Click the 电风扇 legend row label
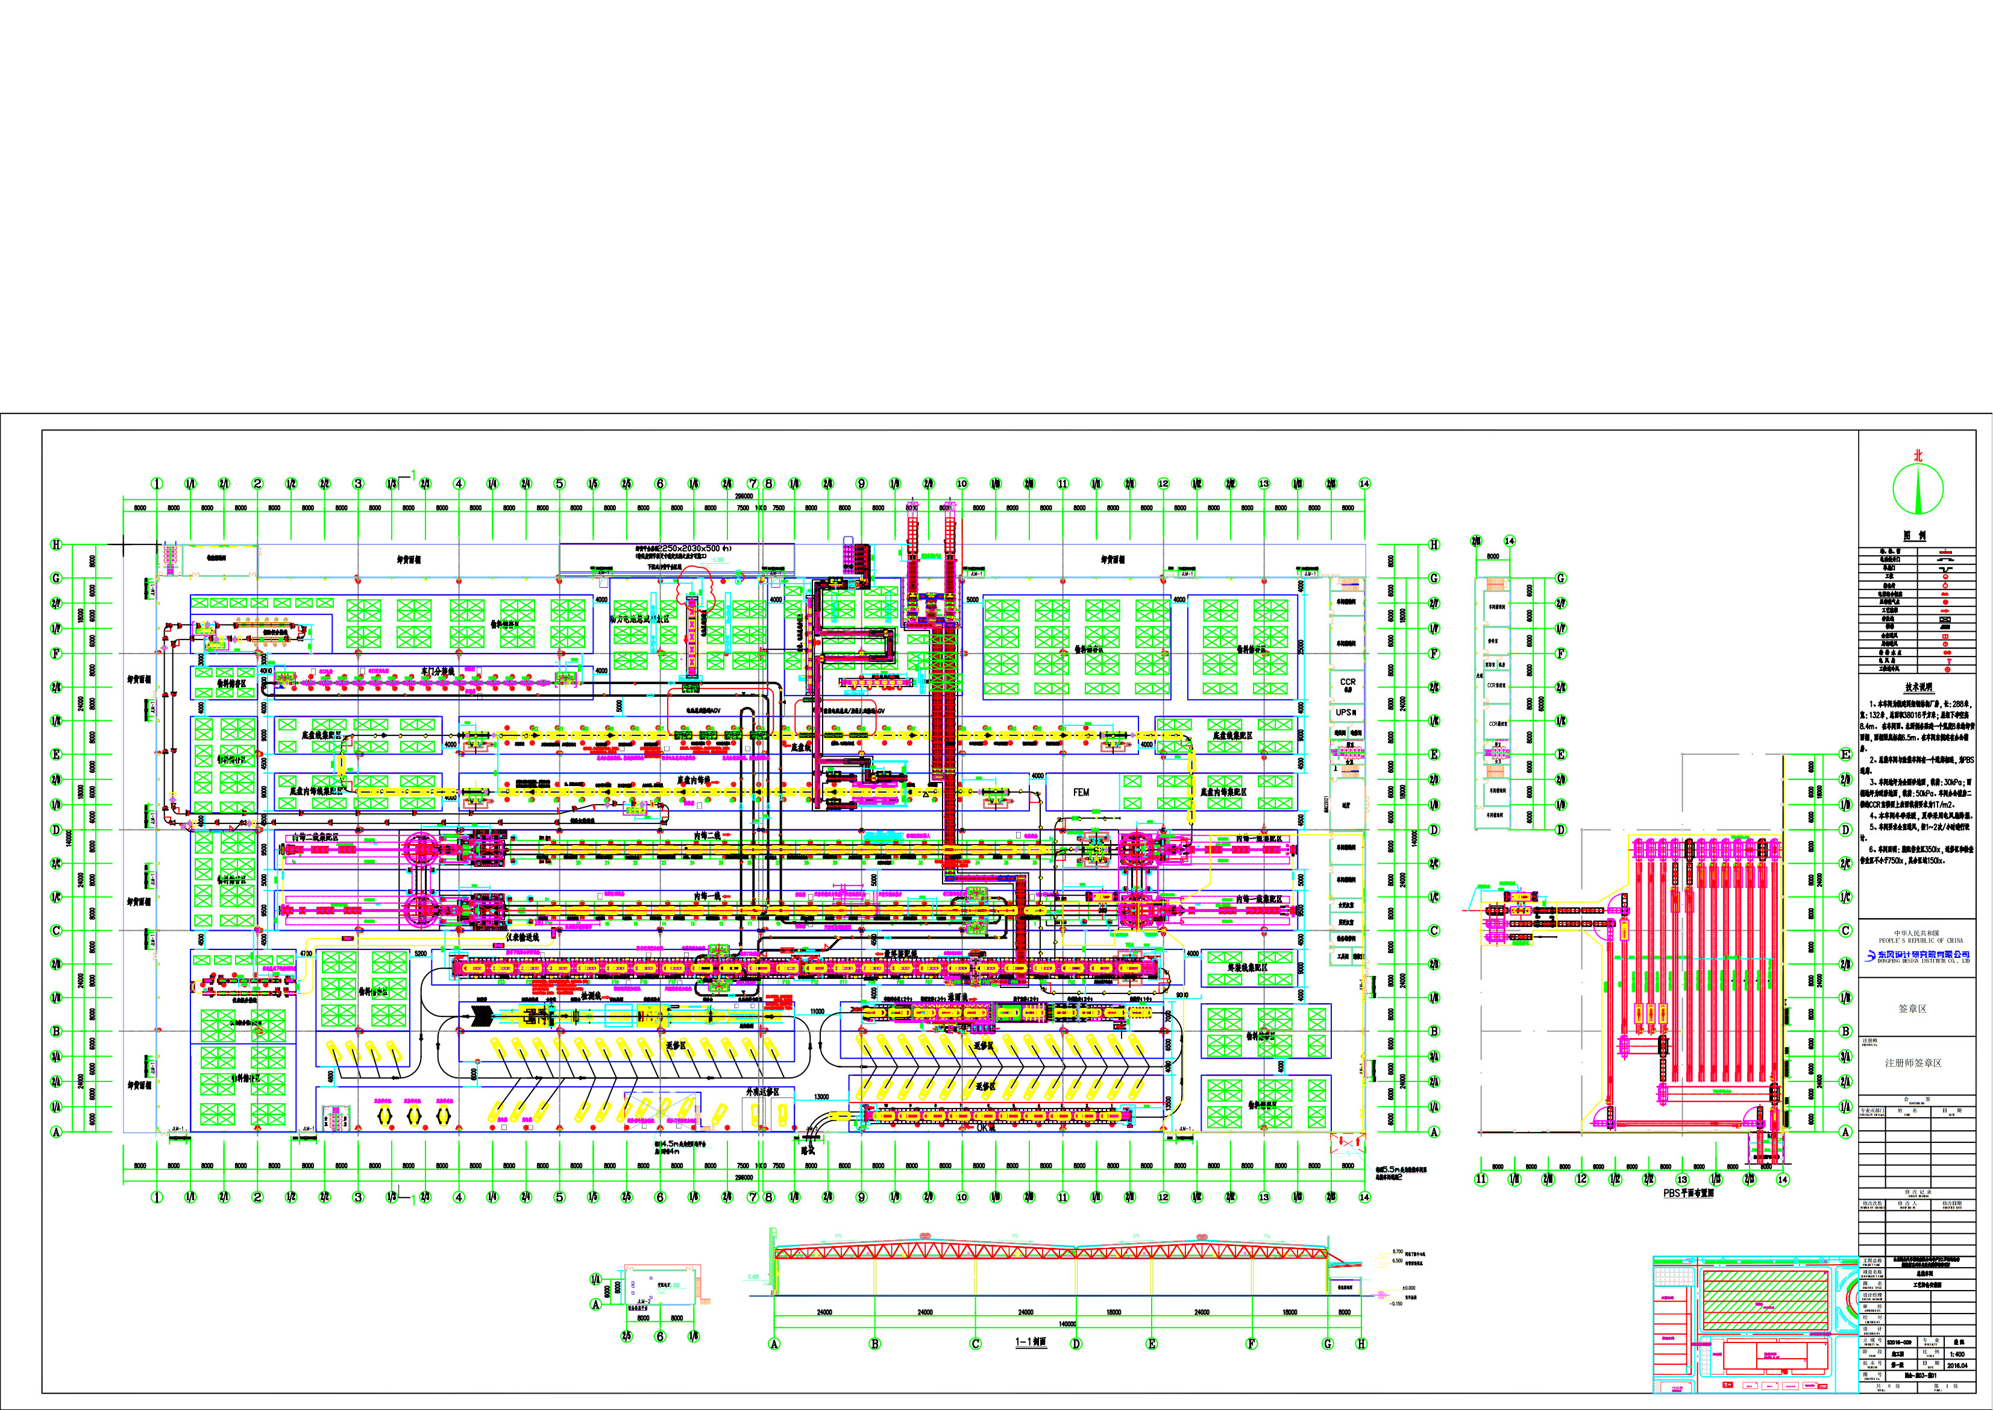Viewport: 1993px width, 1410px height. tap(1886, 661)
